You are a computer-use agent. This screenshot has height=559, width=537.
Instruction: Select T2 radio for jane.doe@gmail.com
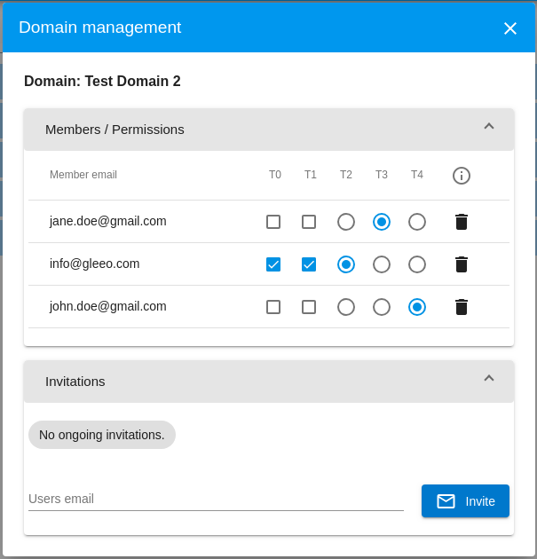[346, 222]
